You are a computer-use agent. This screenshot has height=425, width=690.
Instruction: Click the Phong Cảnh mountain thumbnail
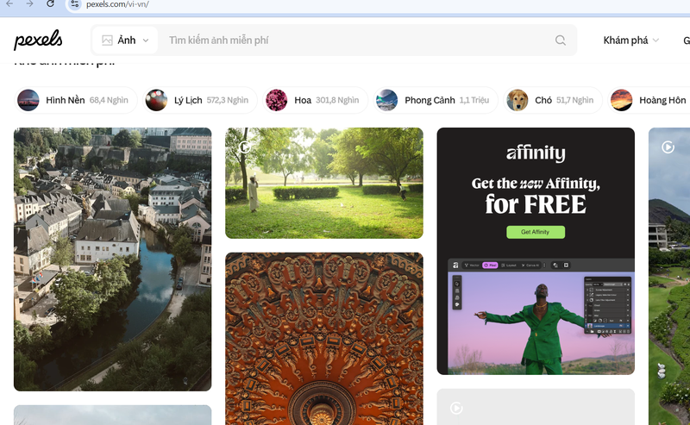click(x=386, y=100)
